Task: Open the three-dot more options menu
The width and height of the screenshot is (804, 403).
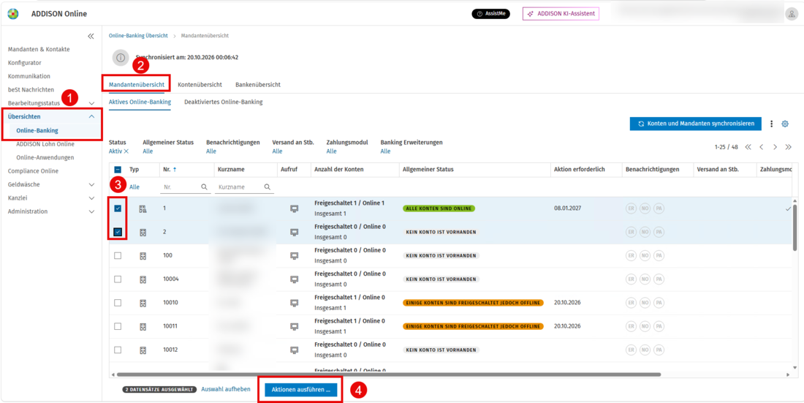Action: tap(772, 124)
